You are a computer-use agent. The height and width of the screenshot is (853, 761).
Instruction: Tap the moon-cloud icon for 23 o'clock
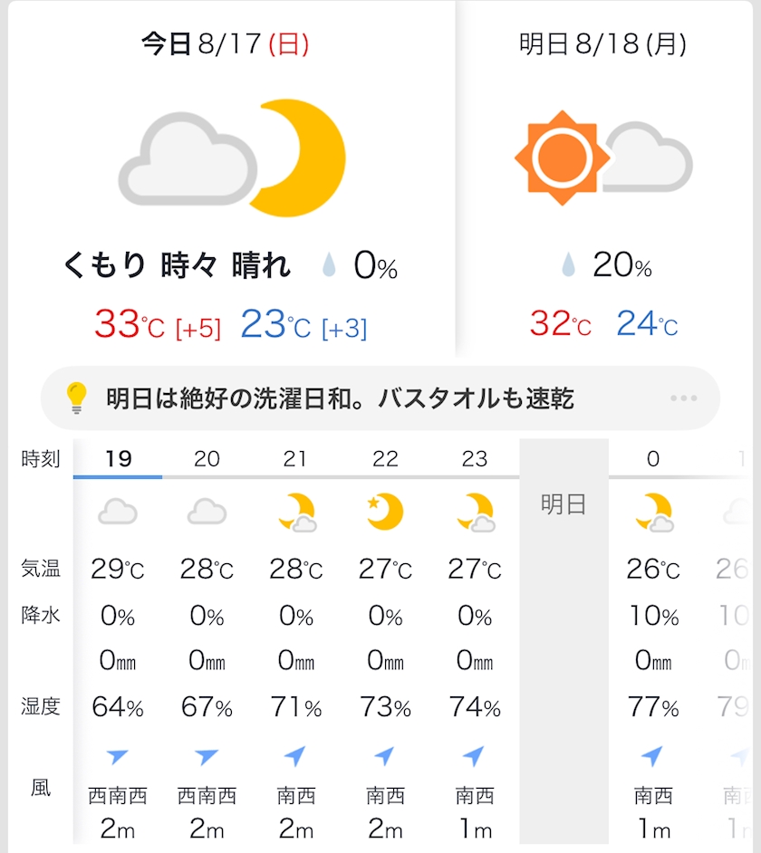tap(475, 513)
